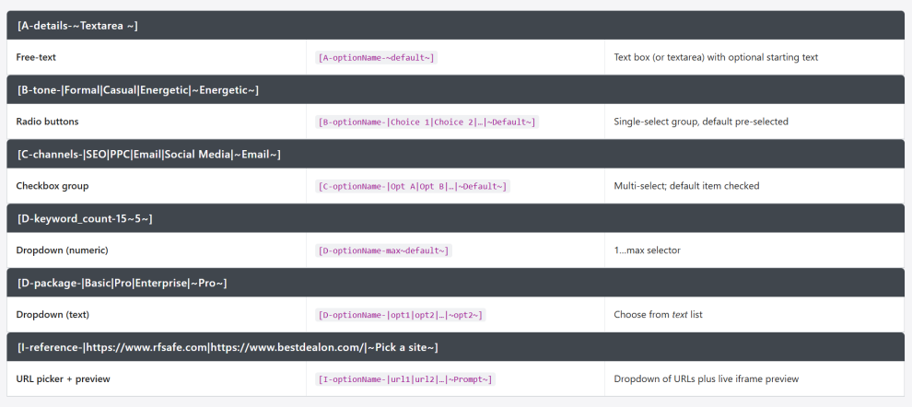Select the [A-optionName-~default~] code snippet

pyautogui.click(x=376, y=57)
